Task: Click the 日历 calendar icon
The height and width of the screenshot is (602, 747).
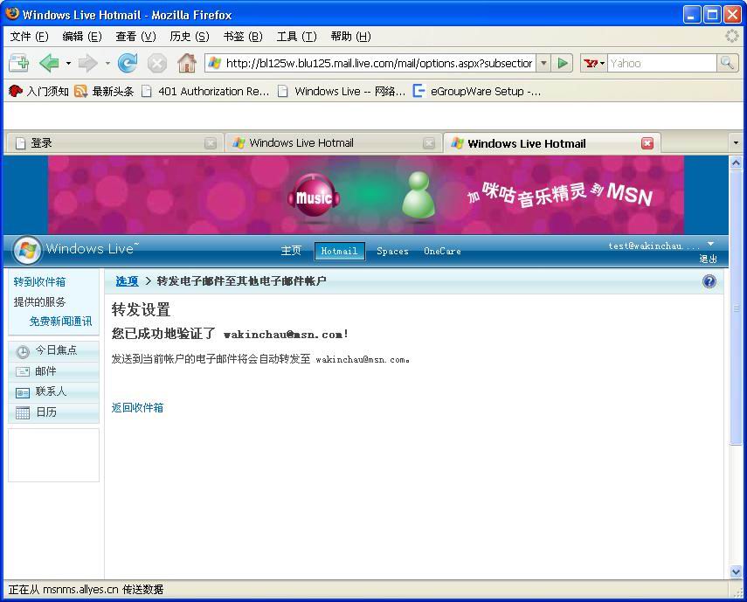Action: 23,412
